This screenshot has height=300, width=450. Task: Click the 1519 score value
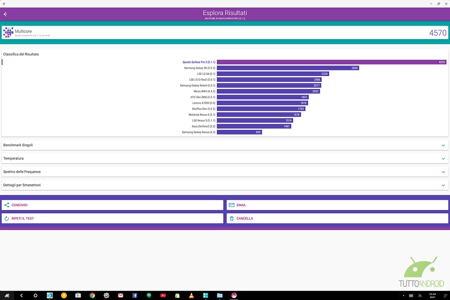coord(288,120)
